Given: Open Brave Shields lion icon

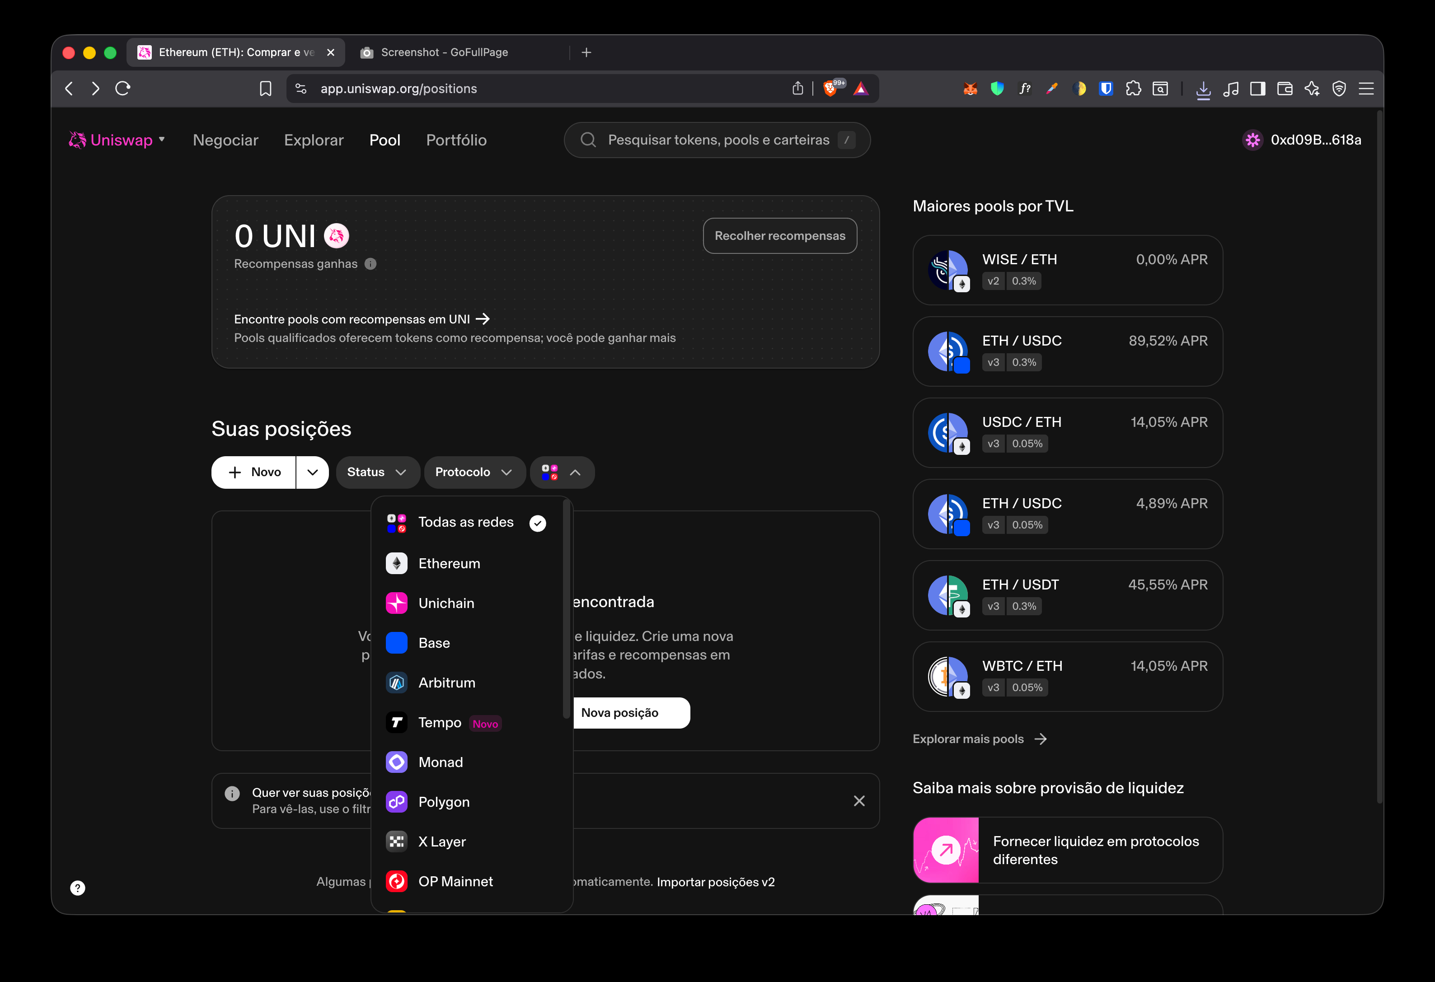Looking at the screenshot, I should [x=830, y=89].
